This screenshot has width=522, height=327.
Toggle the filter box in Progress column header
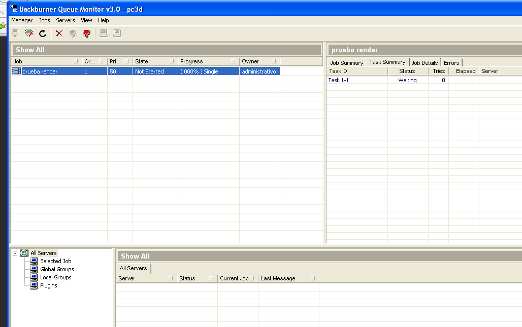tap(233, 61)
